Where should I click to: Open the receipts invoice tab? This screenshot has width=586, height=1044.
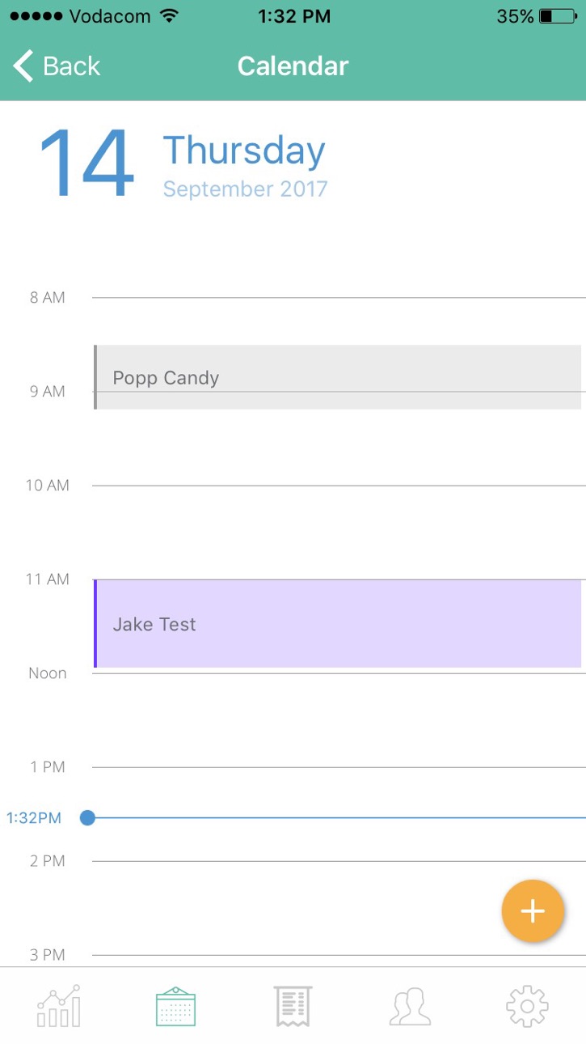(x=293, y=1006)
